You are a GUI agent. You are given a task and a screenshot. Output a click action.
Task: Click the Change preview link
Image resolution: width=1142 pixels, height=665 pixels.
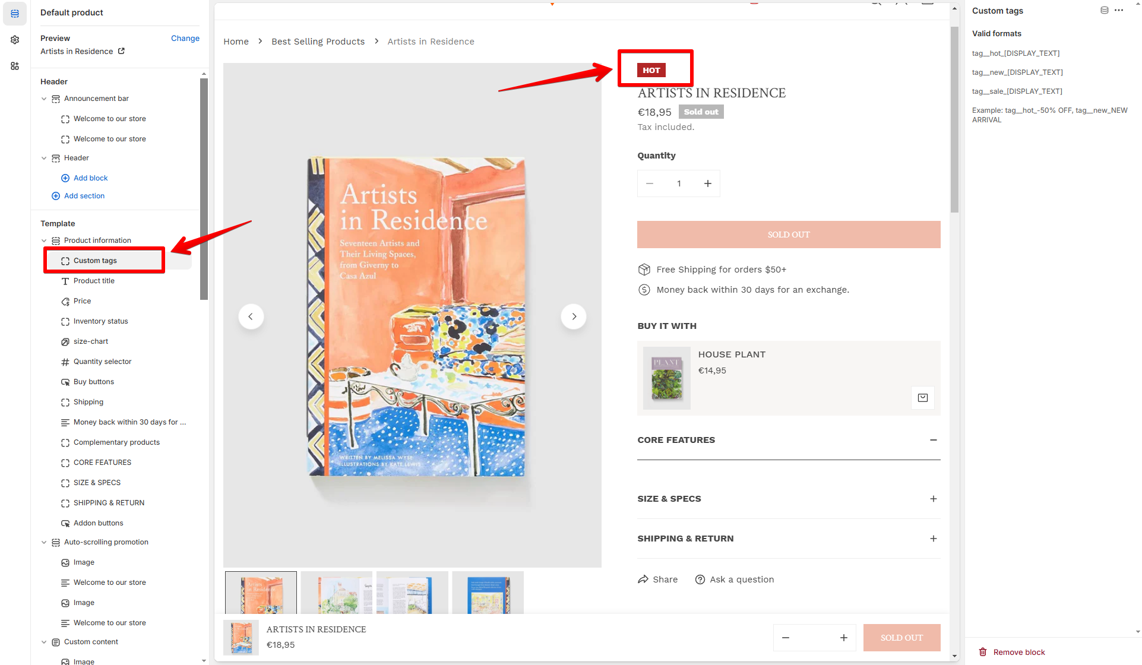point(185,39)
